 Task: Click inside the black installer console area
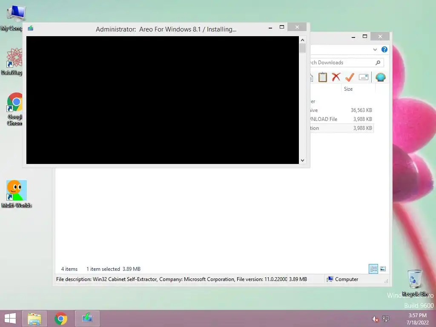162,100
